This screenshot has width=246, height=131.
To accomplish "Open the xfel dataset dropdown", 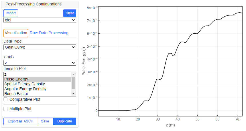I will (x=40, y=20).
